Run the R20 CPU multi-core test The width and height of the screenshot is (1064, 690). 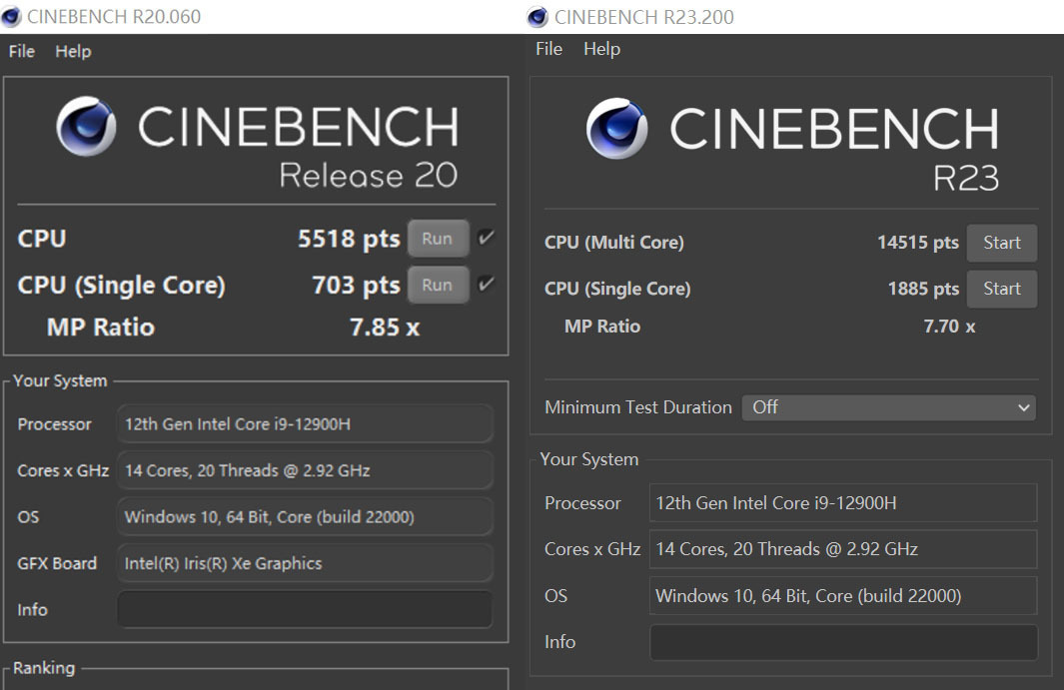pos(437,239)
